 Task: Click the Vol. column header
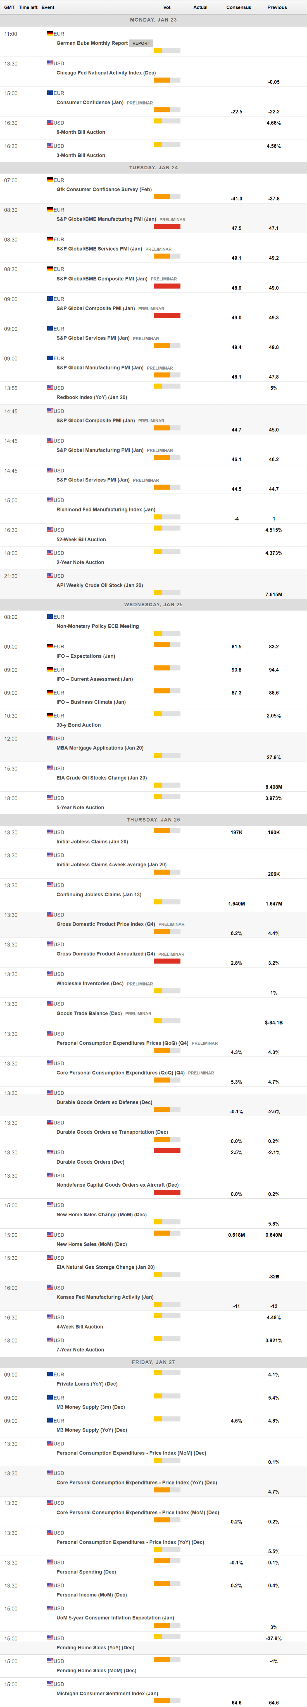[x=167, y=7]
